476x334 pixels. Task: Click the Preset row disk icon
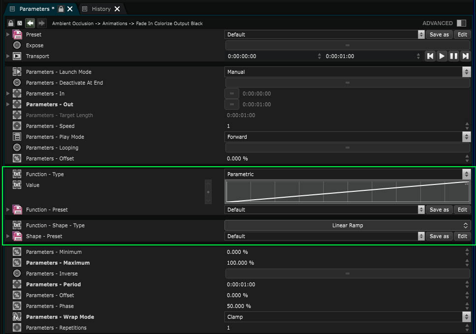point(17,34)
